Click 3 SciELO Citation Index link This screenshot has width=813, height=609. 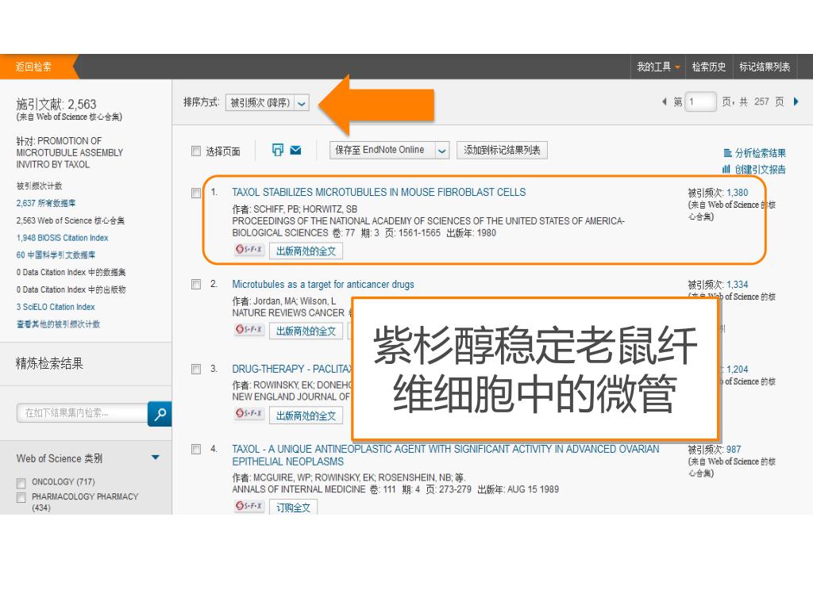[x=56, y=307]
